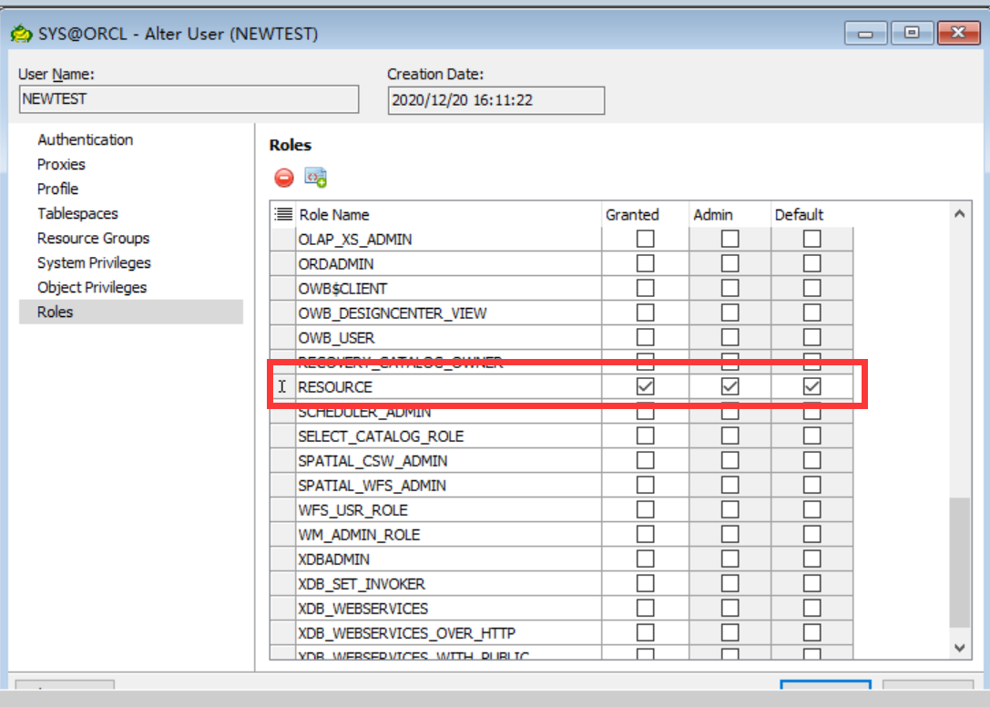The height and width of the screenshot is (707, 990).
Task: Check Granted for SELECT_CATALOG_ROLE
Action: [x=645, y=435]
